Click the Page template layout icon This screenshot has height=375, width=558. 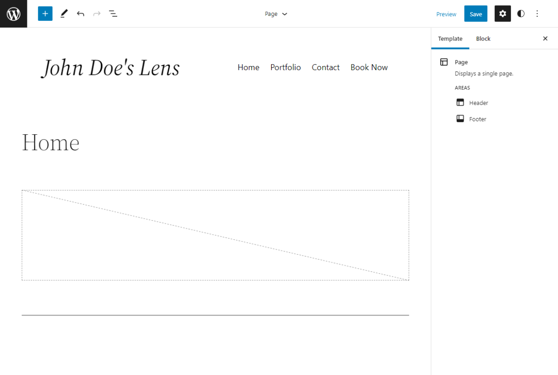[x=444, y=62]
